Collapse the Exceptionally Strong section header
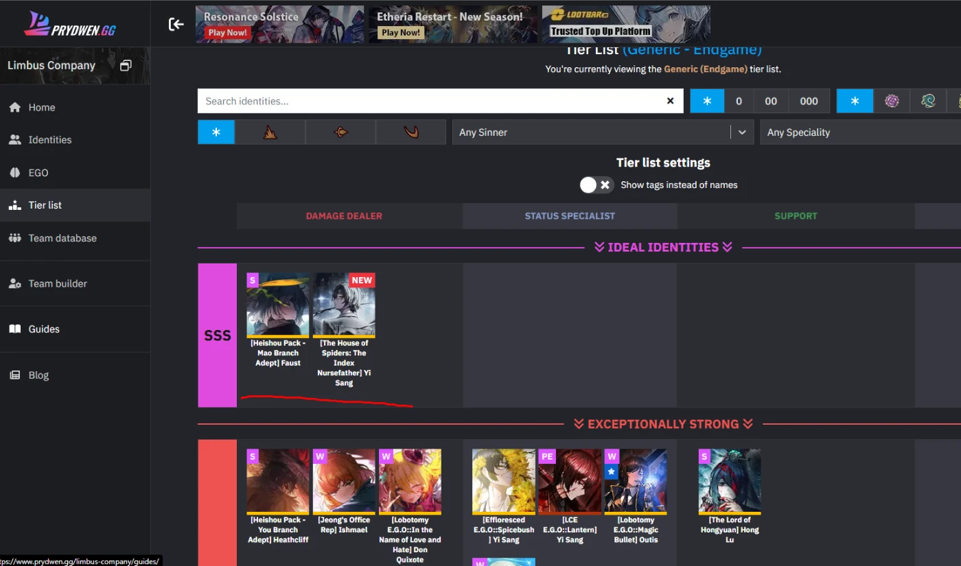 (663, 424)
